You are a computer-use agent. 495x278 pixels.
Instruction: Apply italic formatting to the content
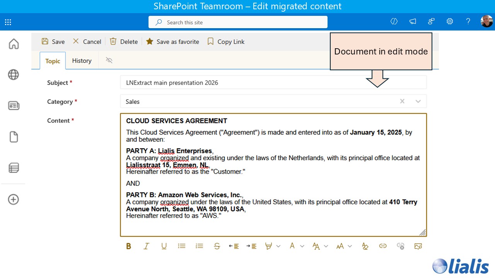point(146,246)
